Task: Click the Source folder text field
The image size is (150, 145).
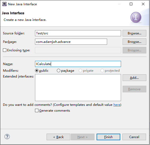Action: tap(78, 33)
